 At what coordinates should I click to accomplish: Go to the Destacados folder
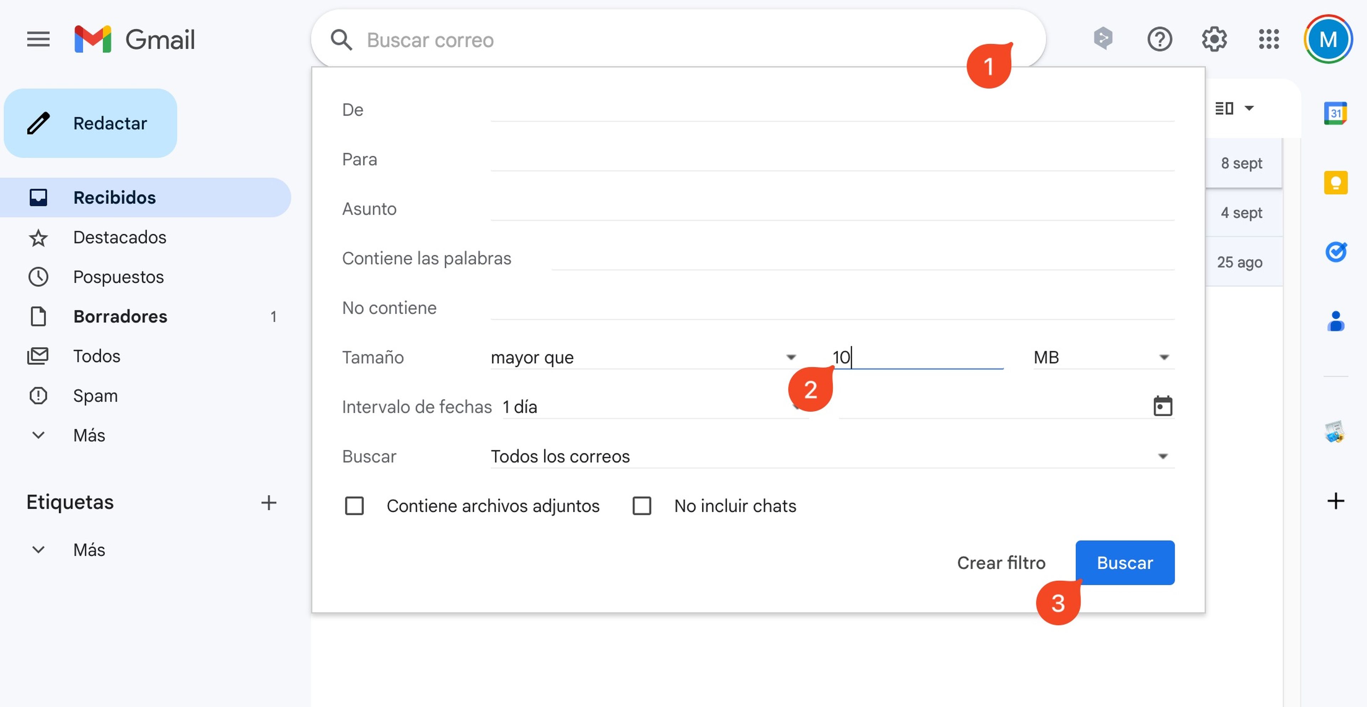[119, 238]
